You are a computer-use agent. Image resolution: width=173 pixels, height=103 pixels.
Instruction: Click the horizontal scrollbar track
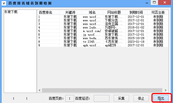pos(102,90)
